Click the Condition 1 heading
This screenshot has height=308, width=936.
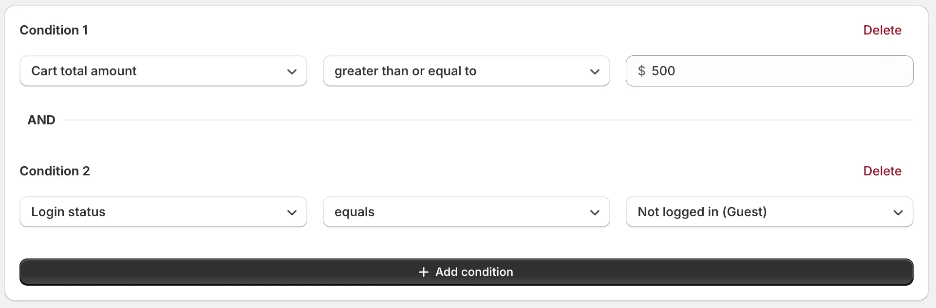54,30
